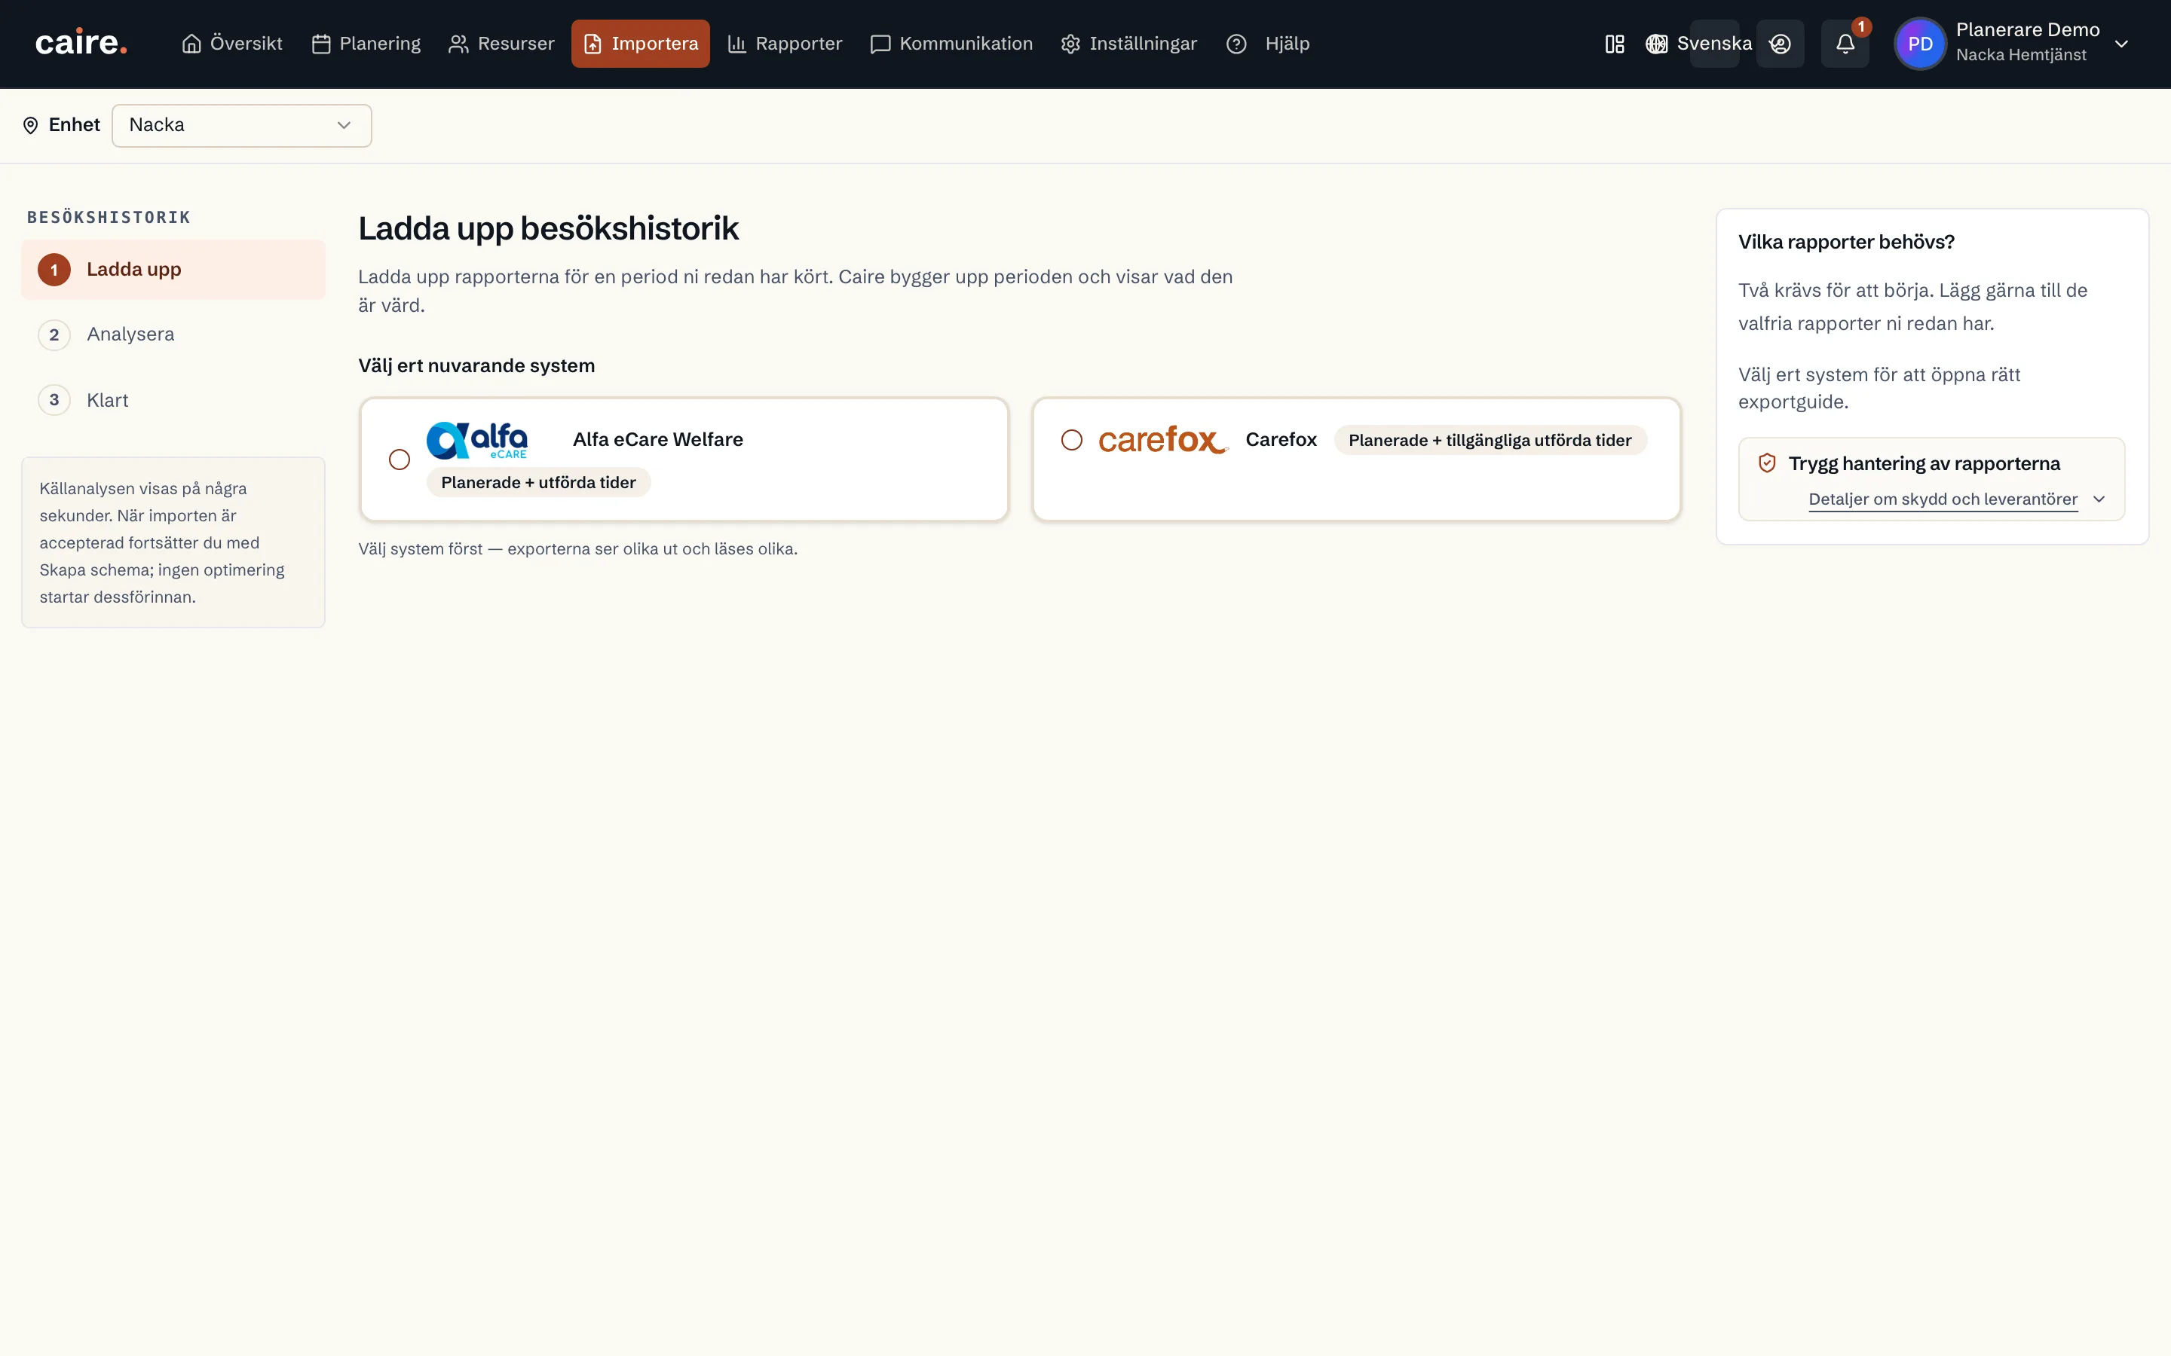Select the Carefox radio button
Viewport: 2171px width, 1356px height.
pyautogui.click(x=1072, y=439)
